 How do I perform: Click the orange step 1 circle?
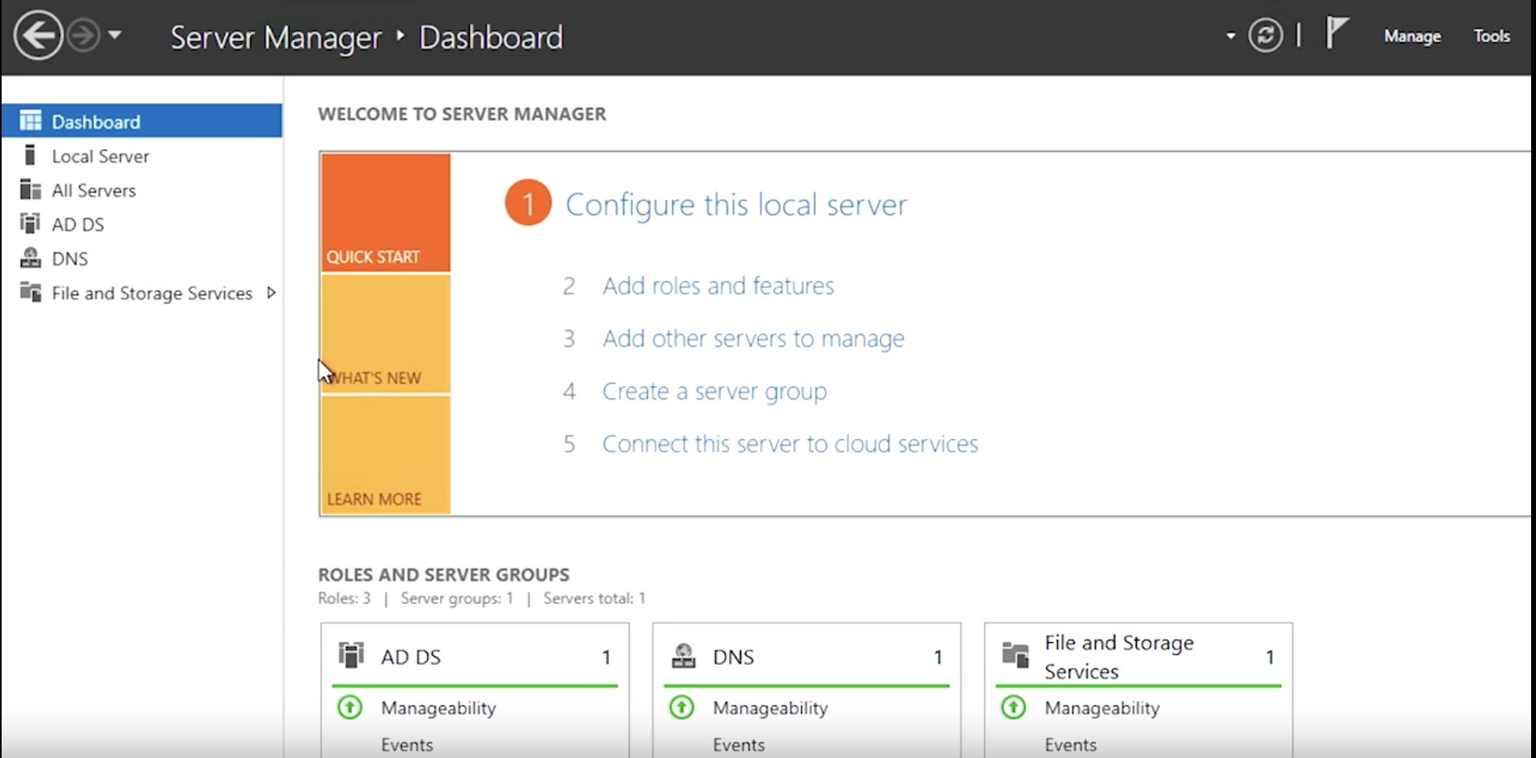(x=528, y=203)
